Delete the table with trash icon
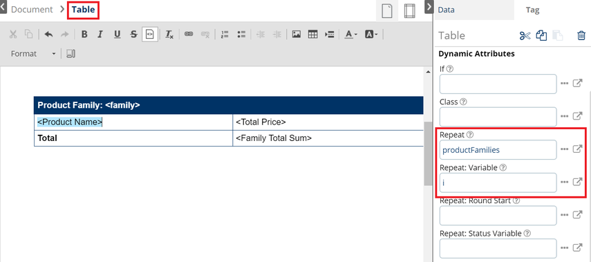This screenshot has width=591, height=262. 581,36
